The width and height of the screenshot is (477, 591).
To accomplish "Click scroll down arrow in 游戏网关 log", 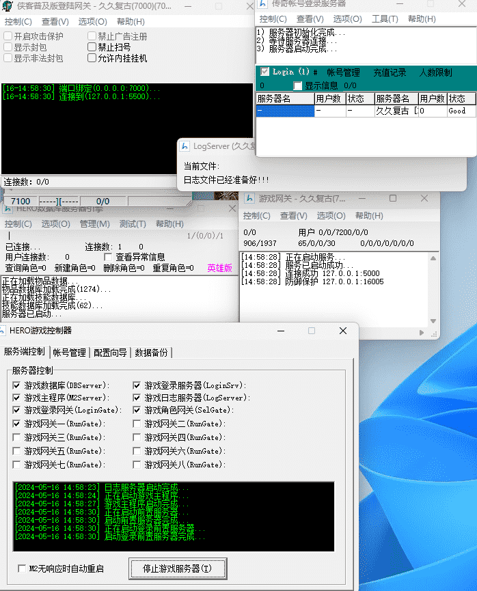I will pos(433,321).
